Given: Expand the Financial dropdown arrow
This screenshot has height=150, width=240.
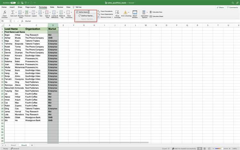Looking at the screenshot, I should [30, 13].
